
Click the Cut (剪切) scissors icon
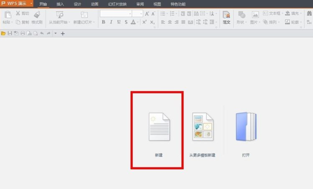[18, 14]
